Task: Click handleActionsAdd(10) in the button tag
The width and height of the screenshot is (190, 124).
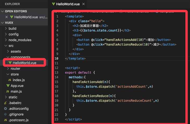Action: tap(125, 40)
